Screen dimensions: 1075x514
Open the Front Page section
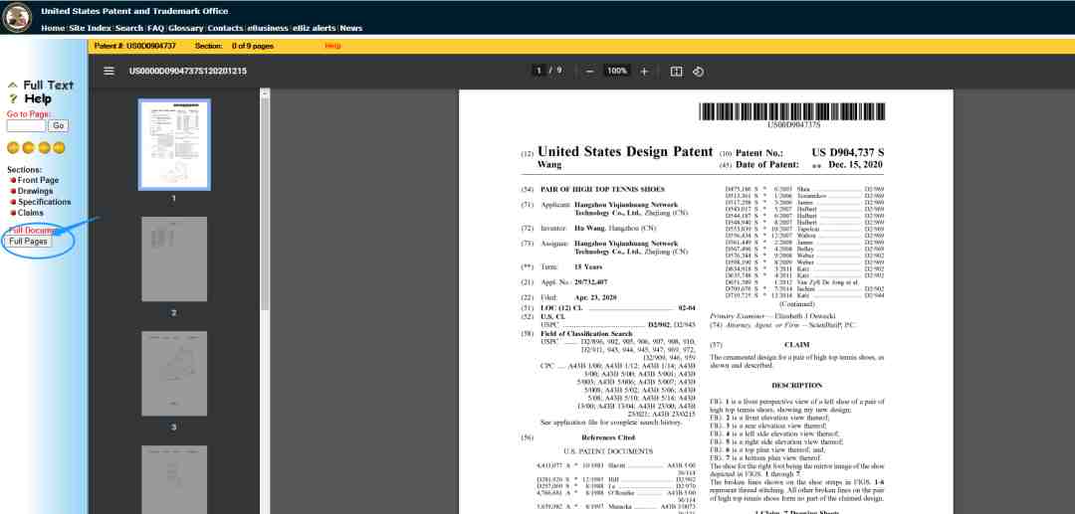point(39,181)
